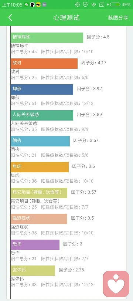This screenshot has height=301, width=133.
Task: Tap the 躯体化 factor bar
Action: click(33, 271)
